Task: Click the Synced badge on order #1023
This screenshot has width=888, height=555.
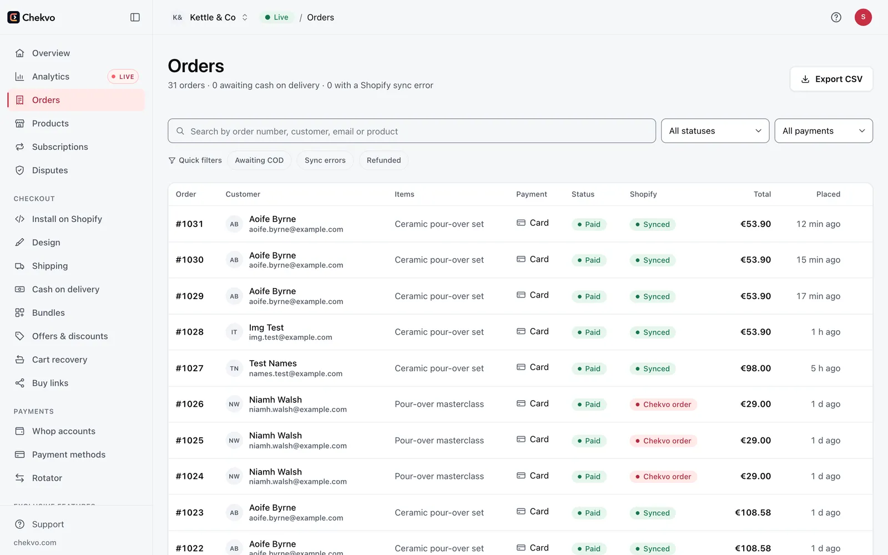Action: [x=653, y=513]
